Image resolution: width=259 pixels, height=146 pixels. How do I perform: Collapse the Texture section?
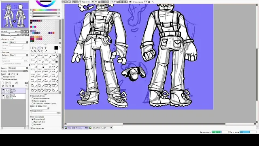tap(1, 52)
